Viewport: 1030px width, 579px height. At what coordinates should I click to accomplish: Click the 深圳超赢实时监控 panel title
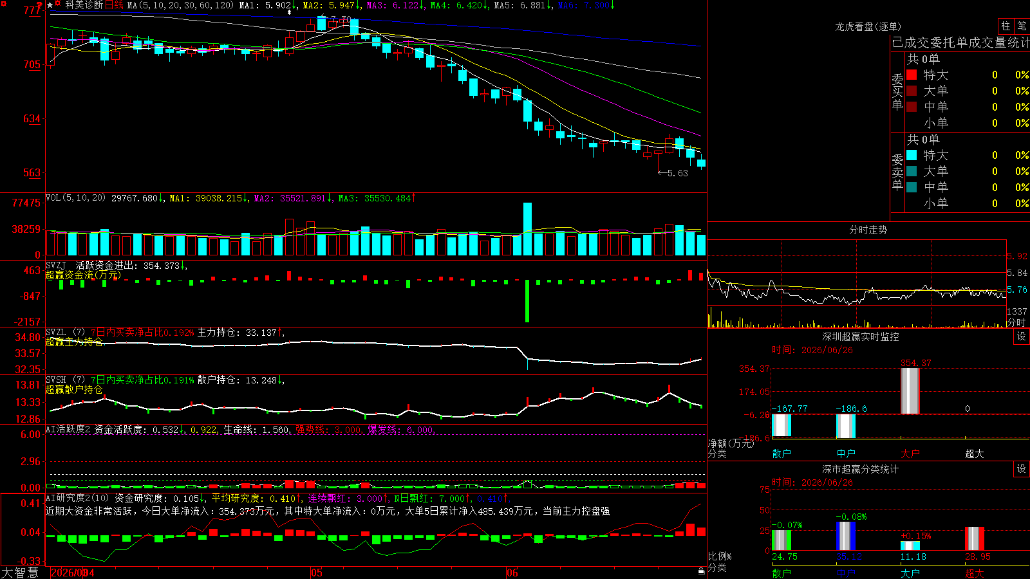861,336
